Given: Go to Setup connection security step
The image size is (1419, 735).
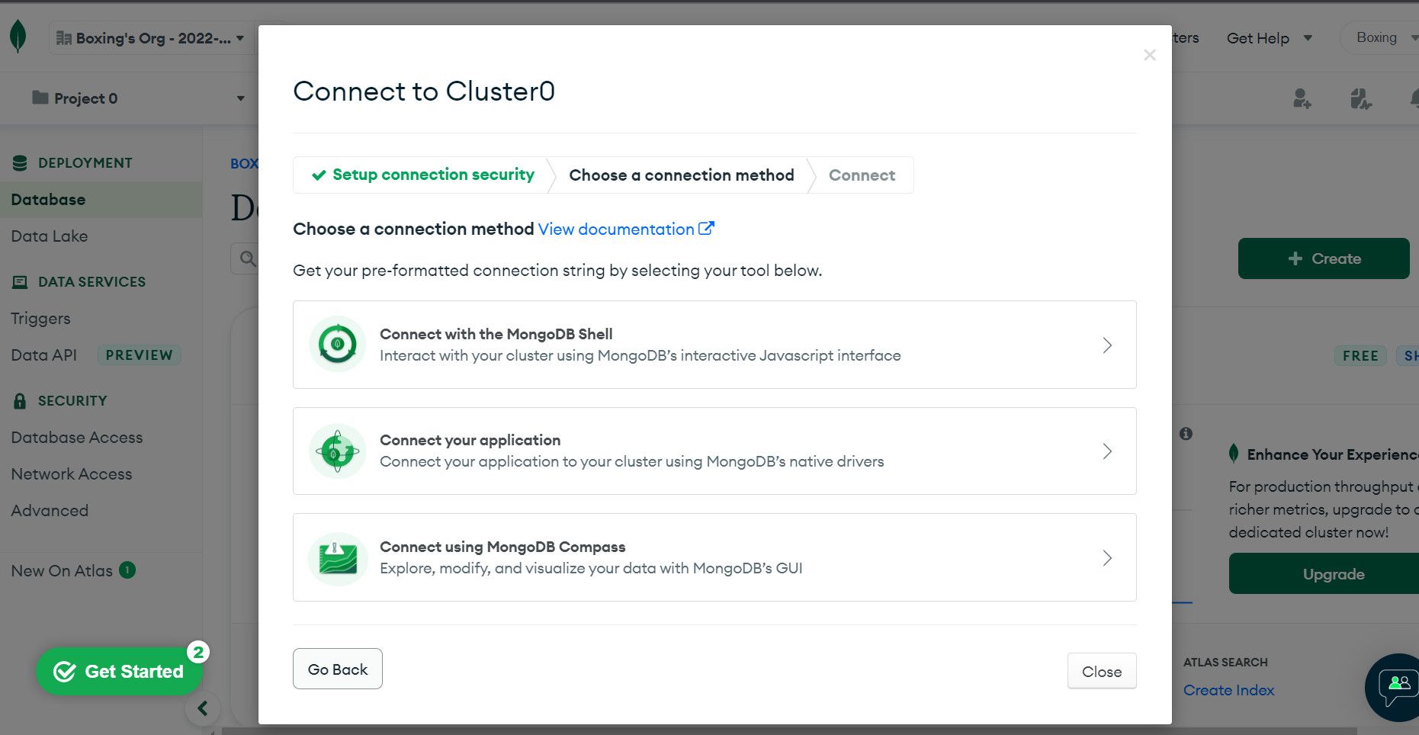Looking at the screenshot, I should [424, 175].
